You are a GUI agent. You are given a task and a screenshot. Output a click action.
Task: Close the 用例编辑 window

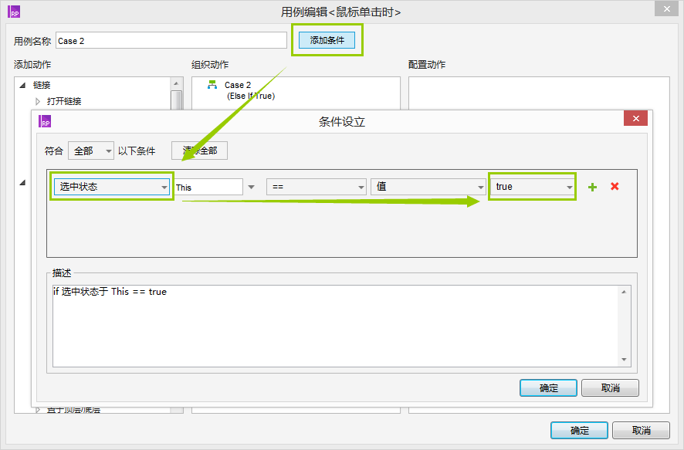click(x=666, y=8)
